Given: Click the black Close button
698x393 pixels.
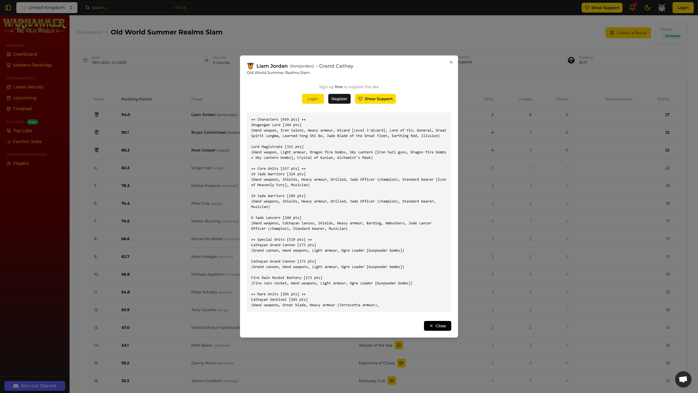Looking at the screenshot, I should 437,326.
